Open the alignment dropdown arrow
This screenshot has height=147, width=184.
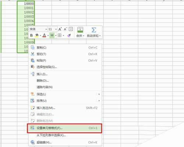pos(56,36)
